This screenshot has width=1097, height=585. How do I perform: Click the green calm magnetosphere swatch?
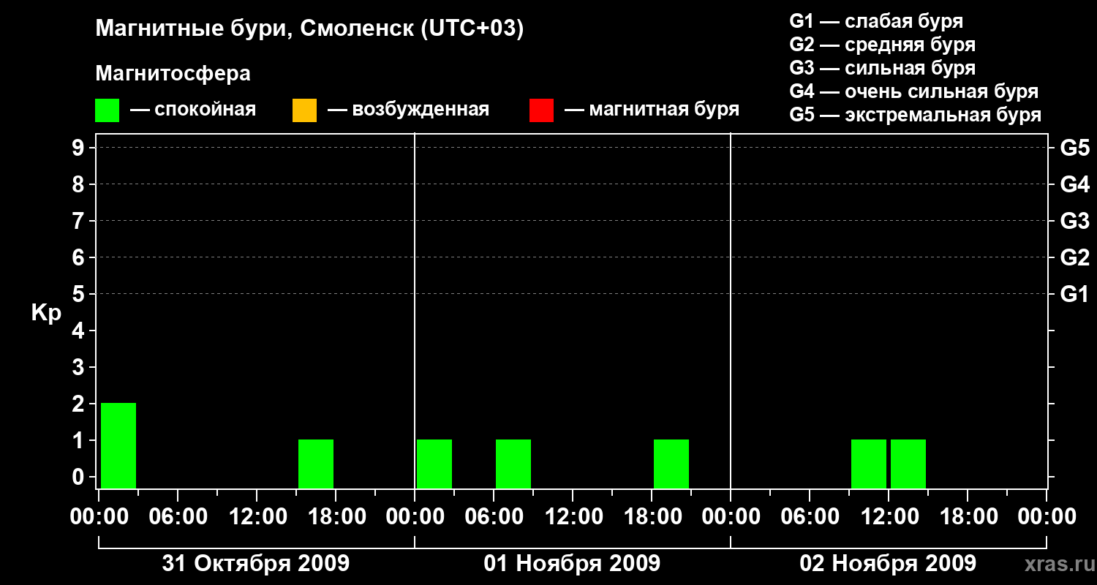pos(108,110)
